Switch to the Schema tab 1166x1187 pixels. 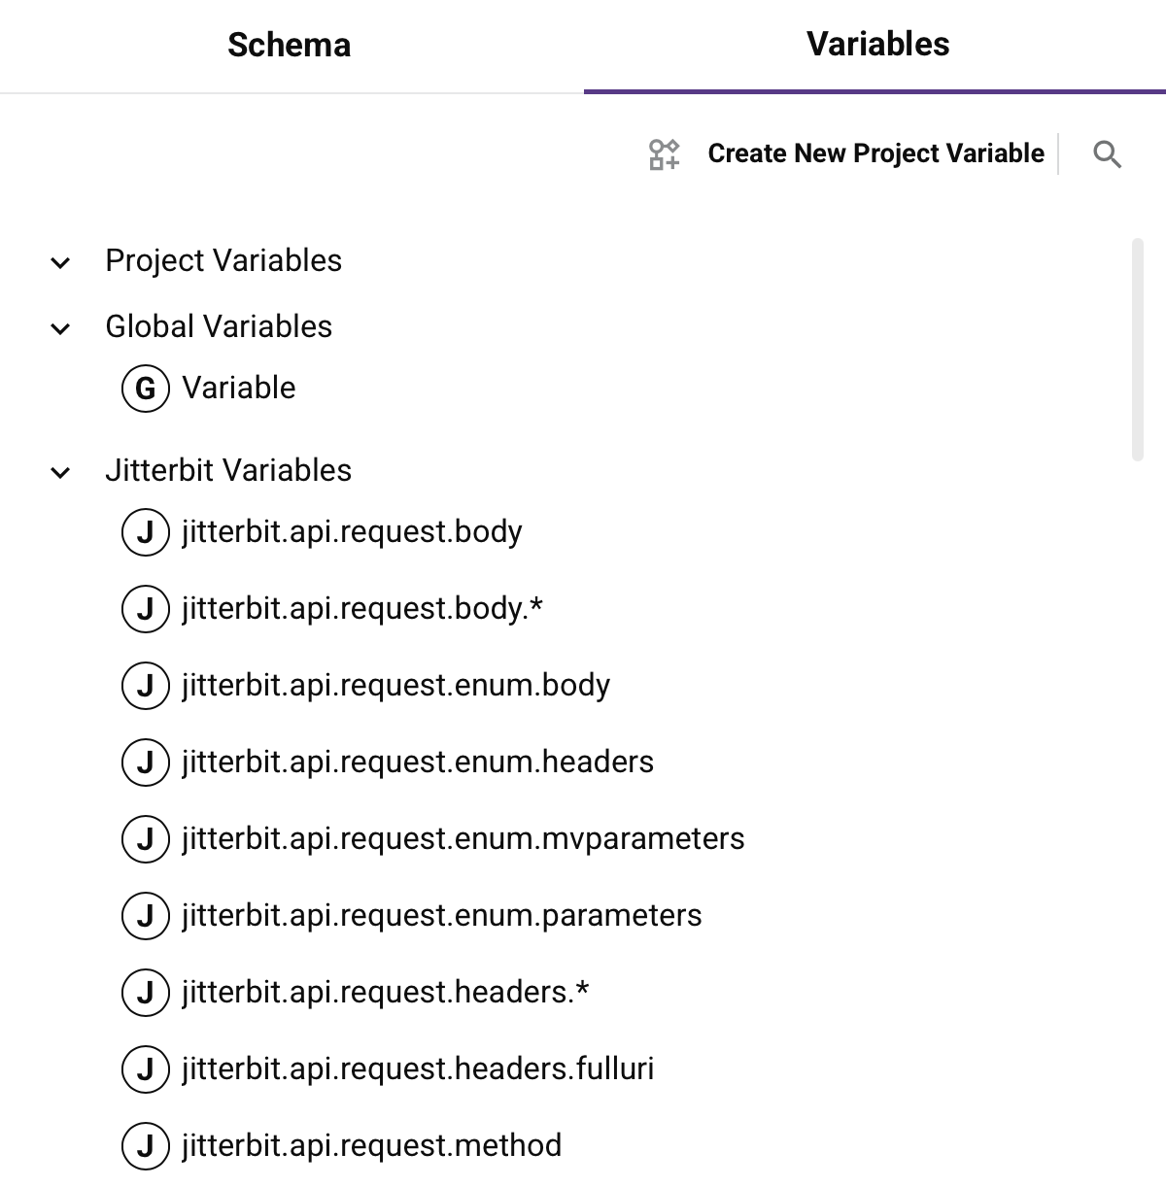[289, 45]
